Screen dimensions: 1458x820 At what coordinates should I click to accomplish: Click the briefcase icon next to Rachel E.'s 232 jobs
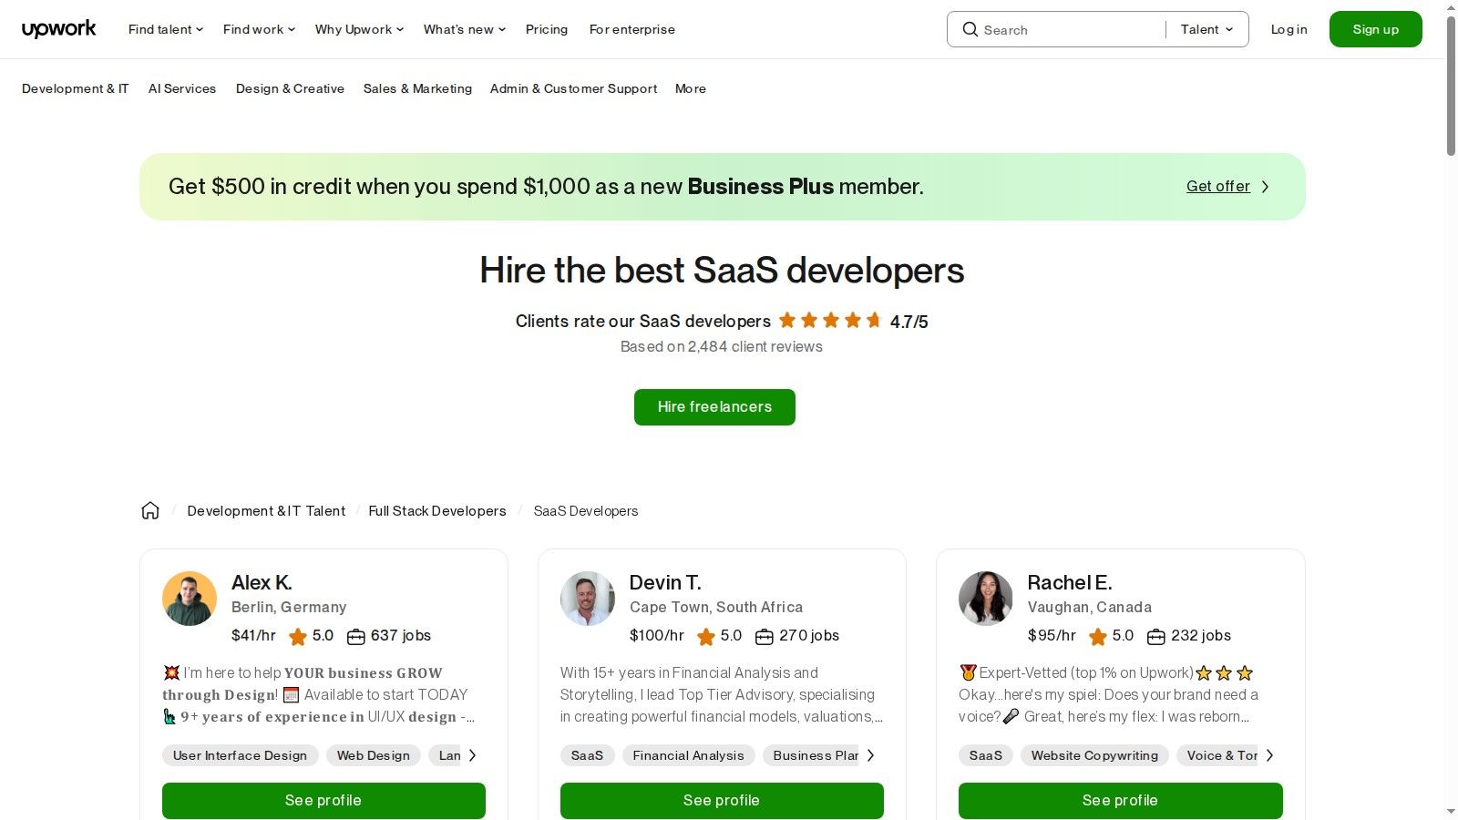pos(1155,636)
